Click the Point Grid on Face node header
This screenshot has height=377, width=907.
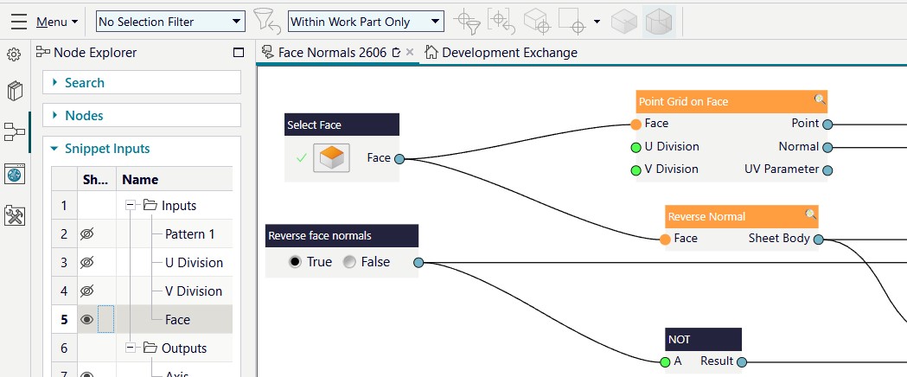pyautogui.click(x=731, y=102)
